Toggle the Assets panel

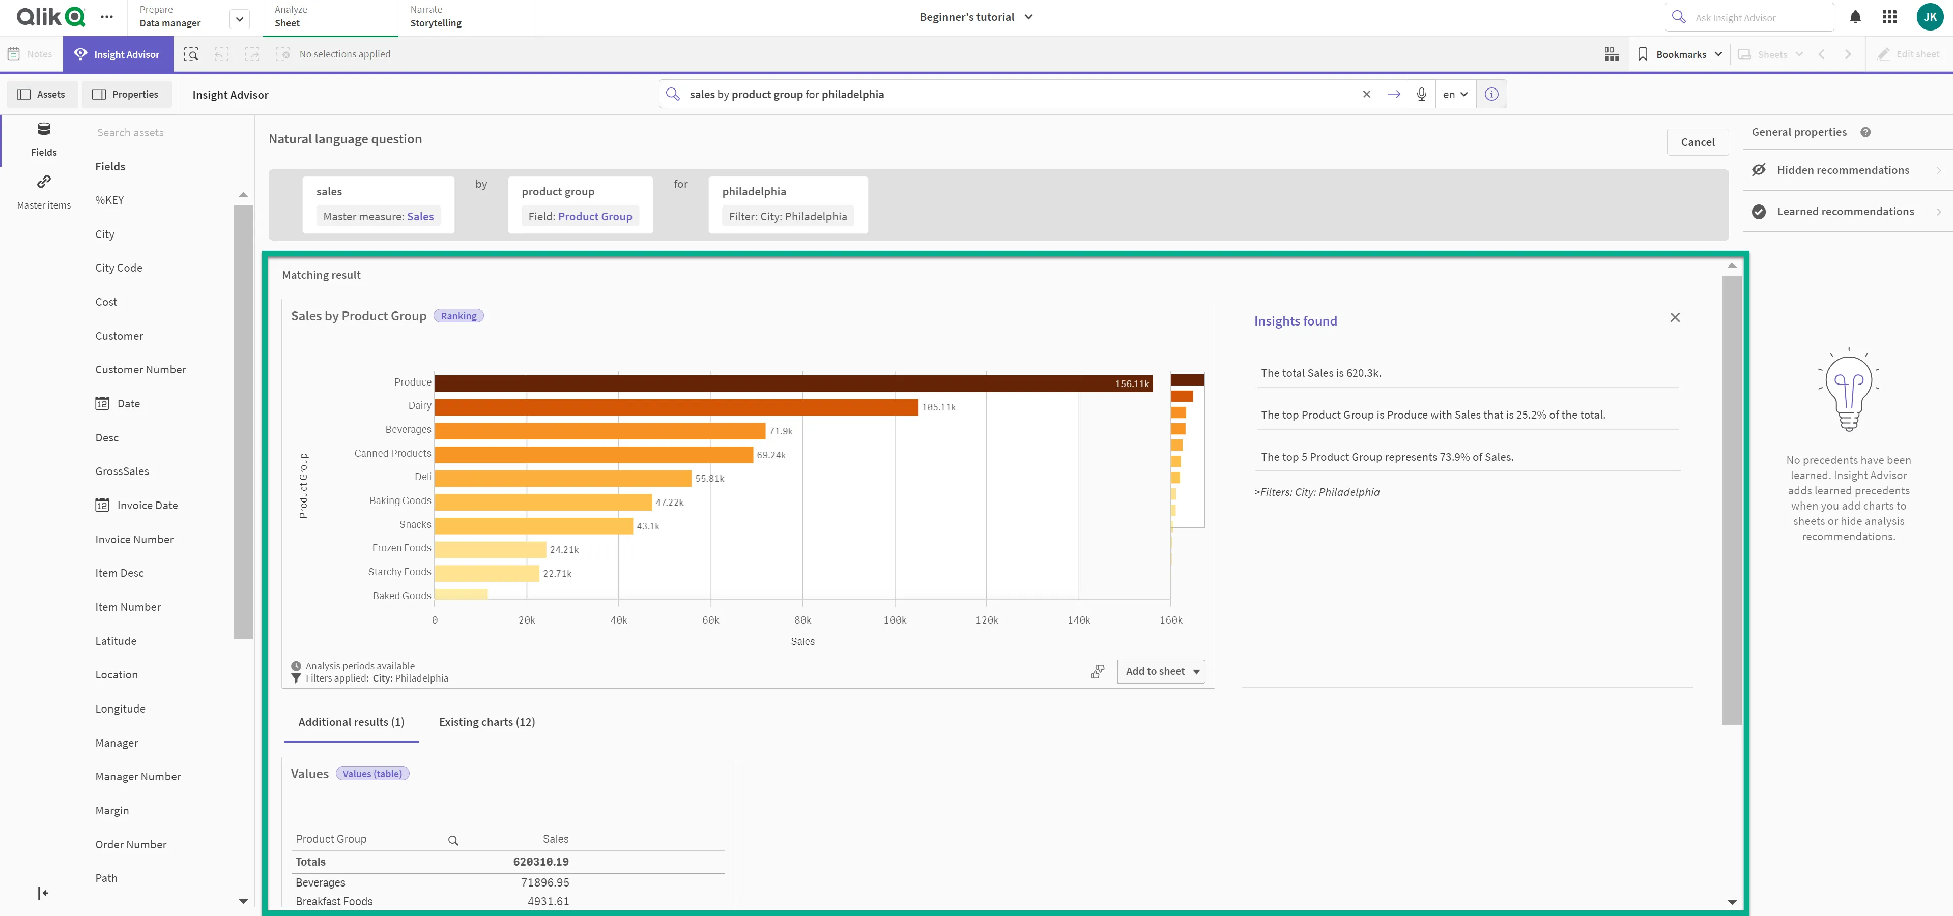click(42, 94)
